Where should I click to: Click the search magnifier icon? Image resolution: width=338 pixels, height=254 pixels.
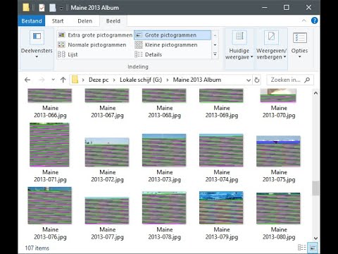click(x=307, y=80)
